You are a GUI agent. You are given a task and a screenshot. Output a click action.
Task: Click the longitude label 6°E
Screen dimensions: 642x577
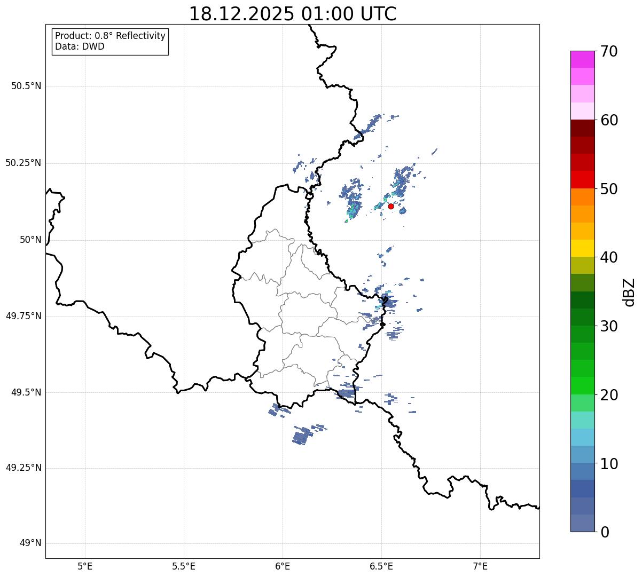(x=283, y=566)
